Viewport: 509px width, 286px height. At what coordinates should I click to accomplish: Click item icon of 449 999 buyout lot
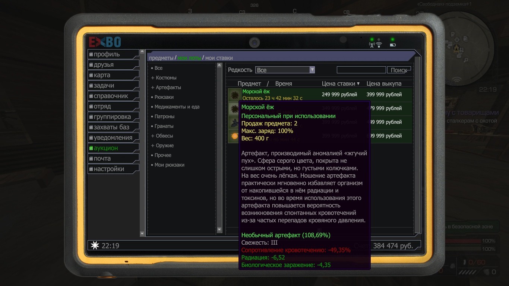(234, 122)
